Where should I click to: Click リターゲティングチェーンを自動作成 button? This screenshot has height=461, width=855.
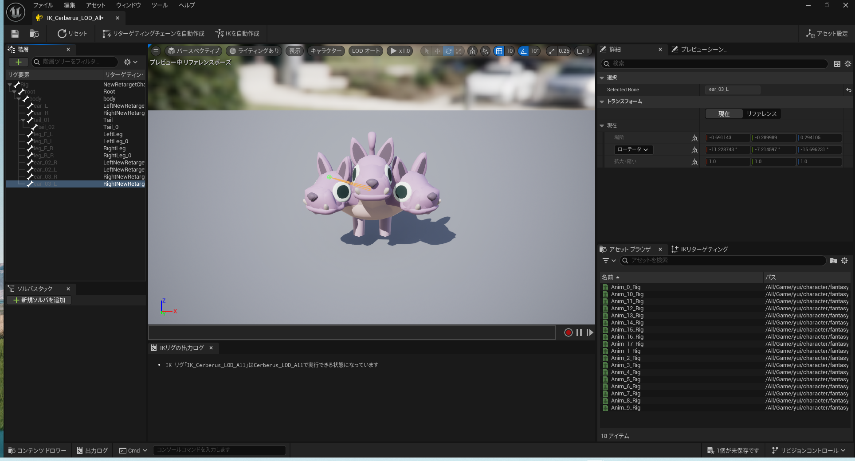pyautogui.click(x=153, y=34)
